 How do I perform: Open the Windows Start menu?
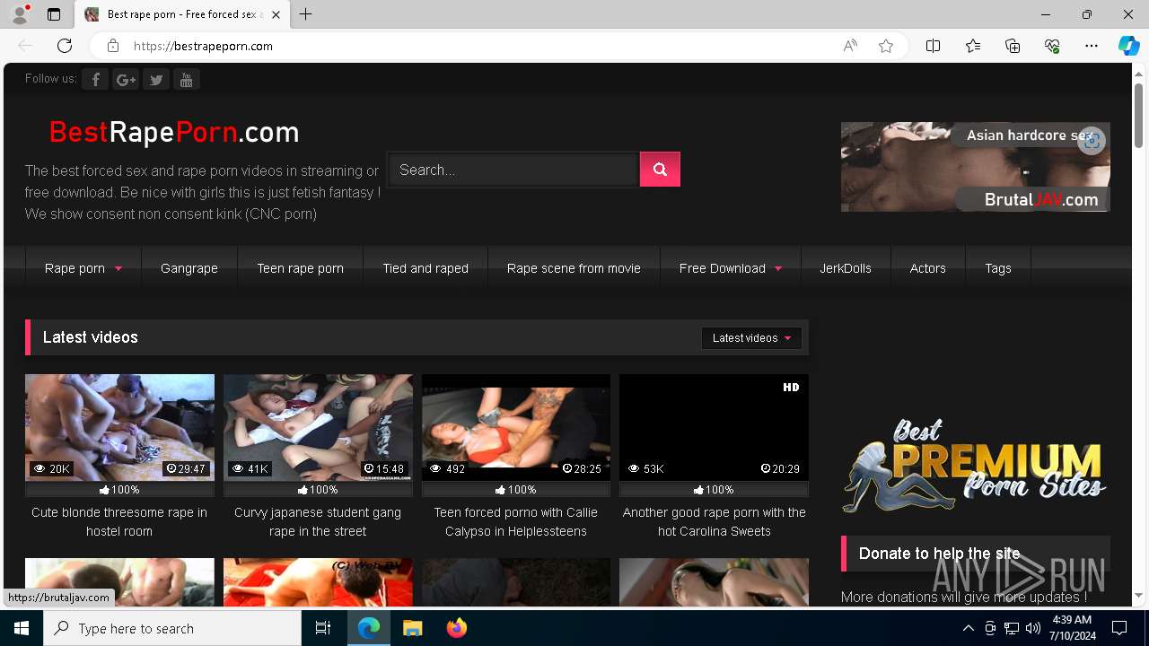tap(22, 628)
